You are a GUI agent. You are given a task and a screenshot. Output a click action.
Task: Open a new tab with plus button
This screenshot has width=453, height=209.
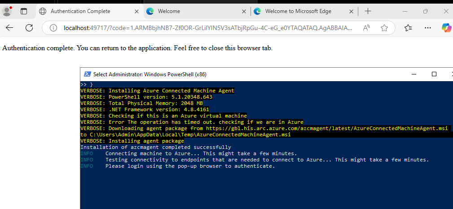tap(368, 11)
